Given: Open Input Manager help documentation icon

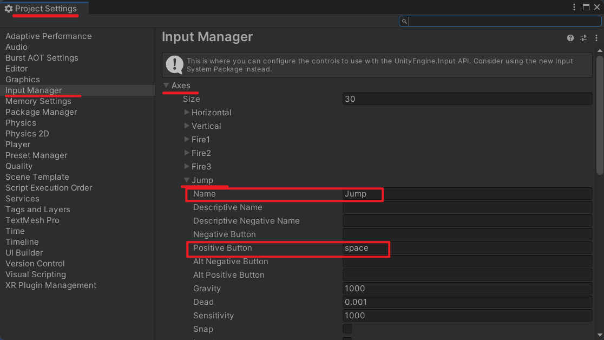Looking at the screenshot, I should (x=570, y=38).
